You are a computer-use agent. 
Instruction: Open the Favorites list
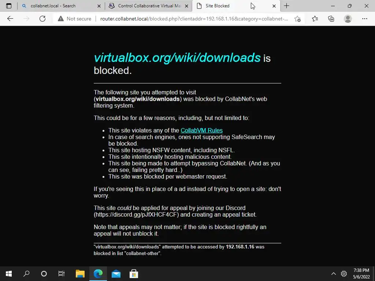coord(315,19)
